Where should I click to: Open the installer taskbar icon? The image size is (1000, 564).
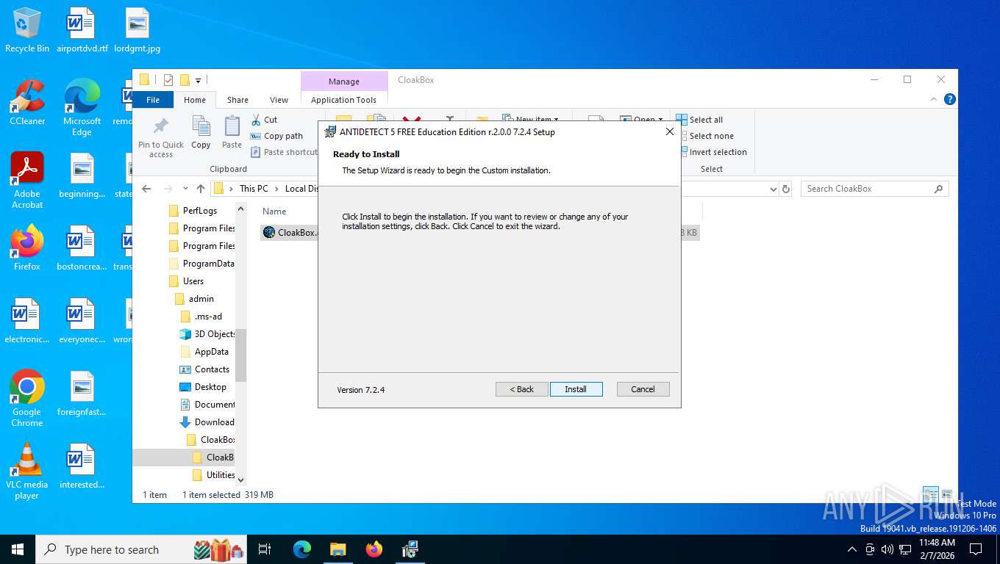410,549
